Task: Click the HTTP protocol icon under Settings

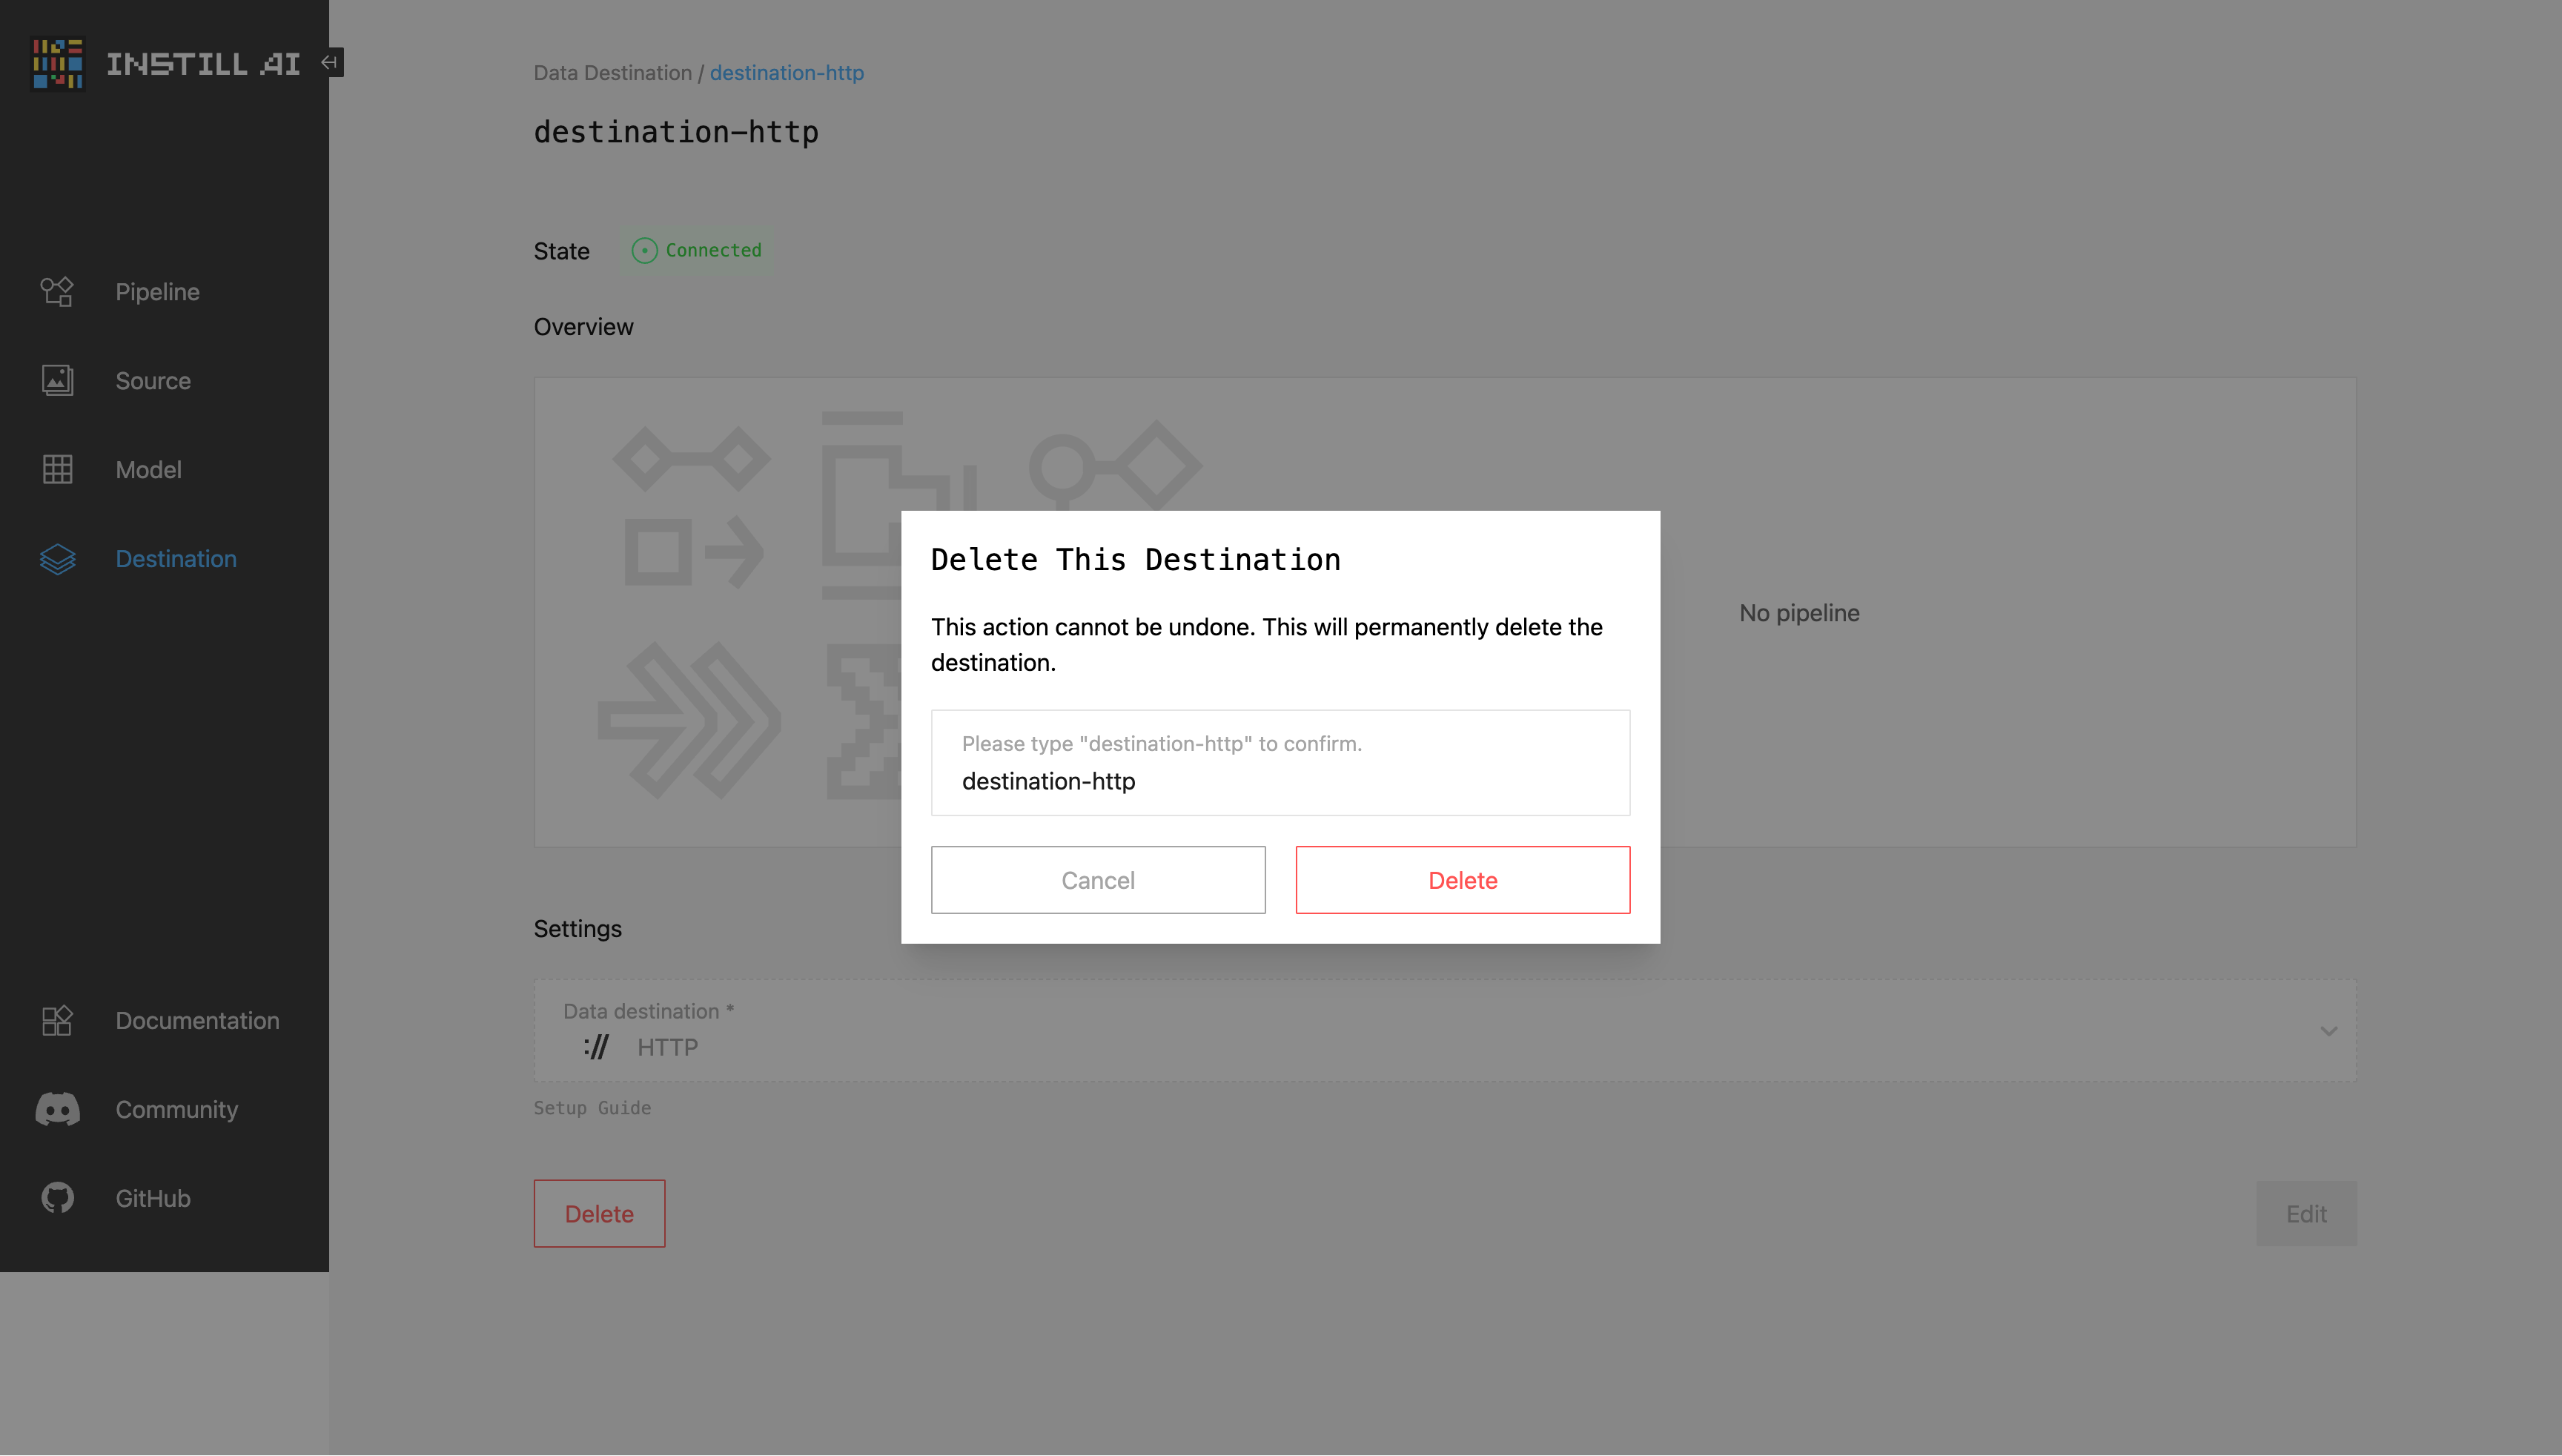Action: click(x=595, y=1047)
